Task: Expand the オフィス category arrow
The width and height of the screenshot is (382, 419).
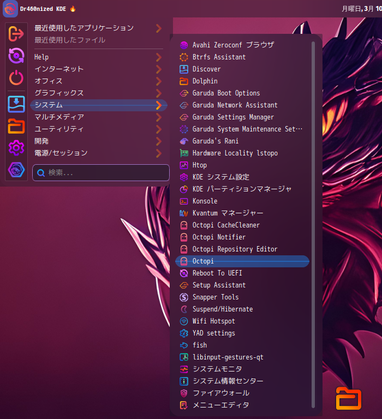Action: (x=158, y=81)
